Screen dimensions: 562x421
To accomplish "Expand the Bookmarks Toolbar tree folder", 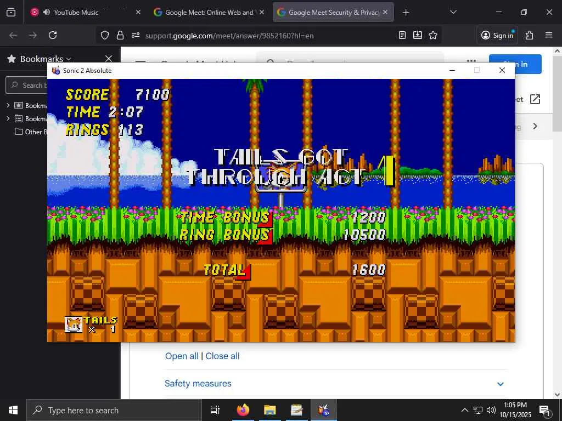I will [x=8, y=105].
